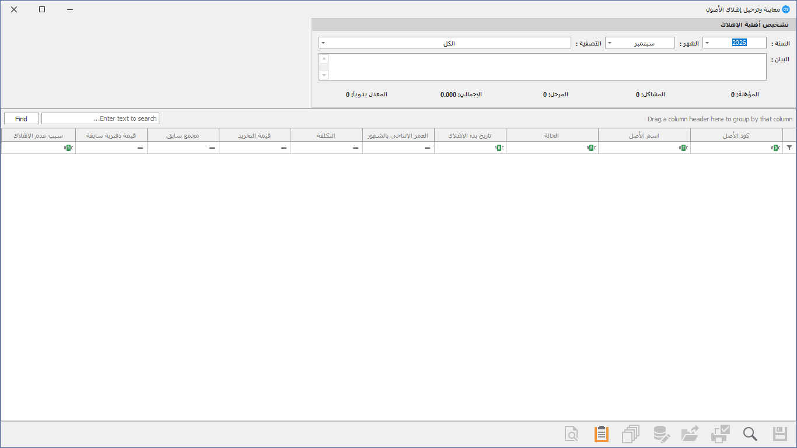Screen dimensions: 797x448
Task: Sort by قيمة التخريد column header
Action: click(x=255, y=135)
